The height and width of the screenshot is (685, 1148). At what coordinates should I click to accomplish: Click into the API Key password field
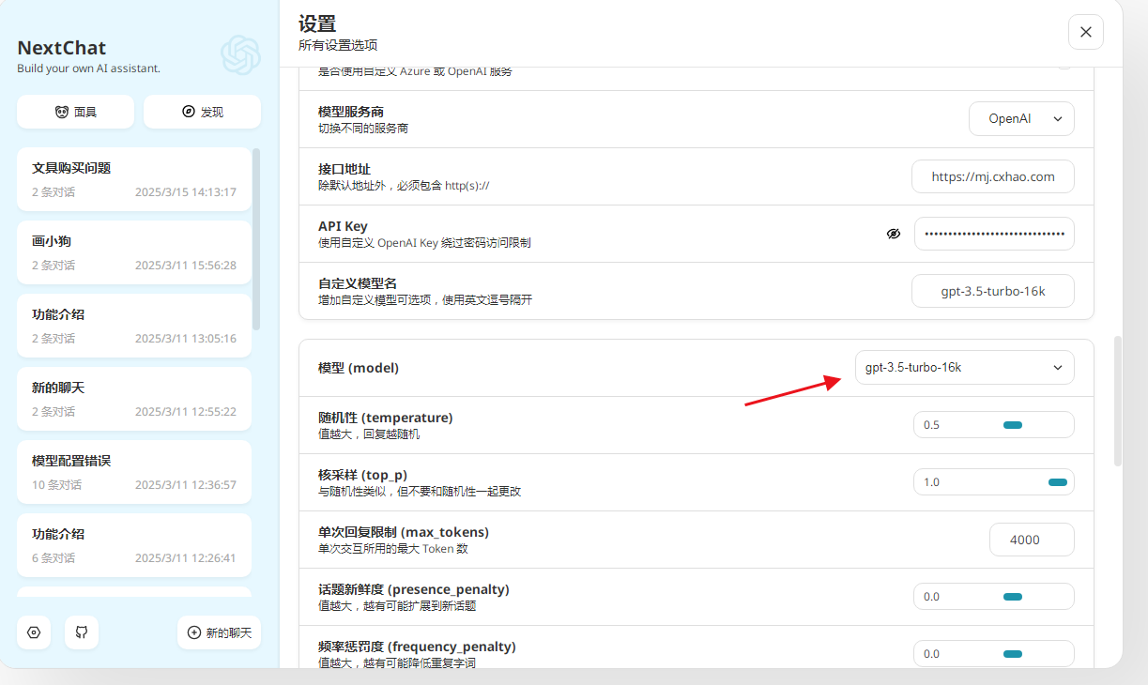[x=994, y=234]
